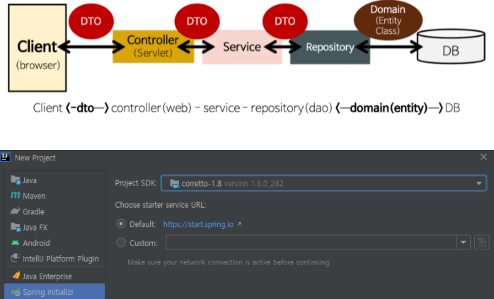Click the brown Domain (Entity Class) ellipse
Screen dimensions: 494x299
[x=388, y=20]
